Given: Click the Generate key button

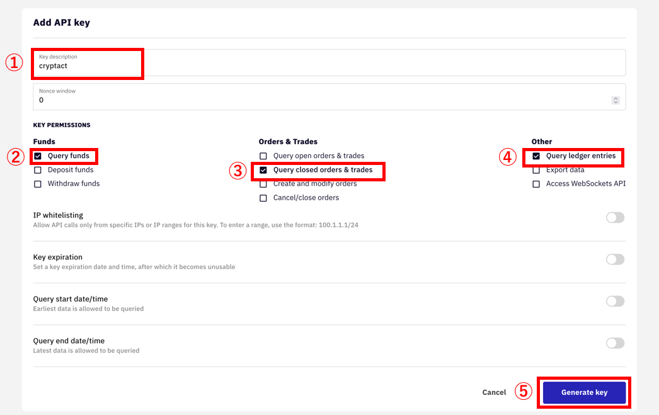Looking at the screenshot, I should point(583,392).
